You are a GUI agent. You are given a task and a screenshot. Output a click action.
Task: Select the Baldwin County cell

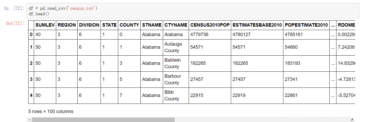pyautogui.click(x=173, y=63)
